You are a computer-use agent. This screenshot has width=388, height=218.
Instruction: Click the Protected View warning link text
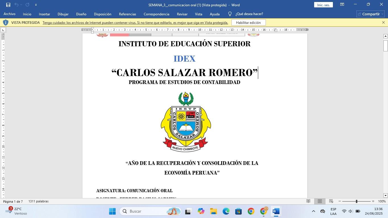135,22
